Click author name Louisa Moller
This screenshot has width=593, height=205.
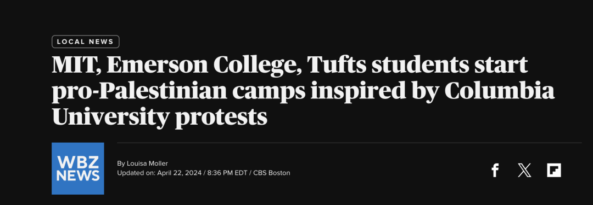[147, 163]
